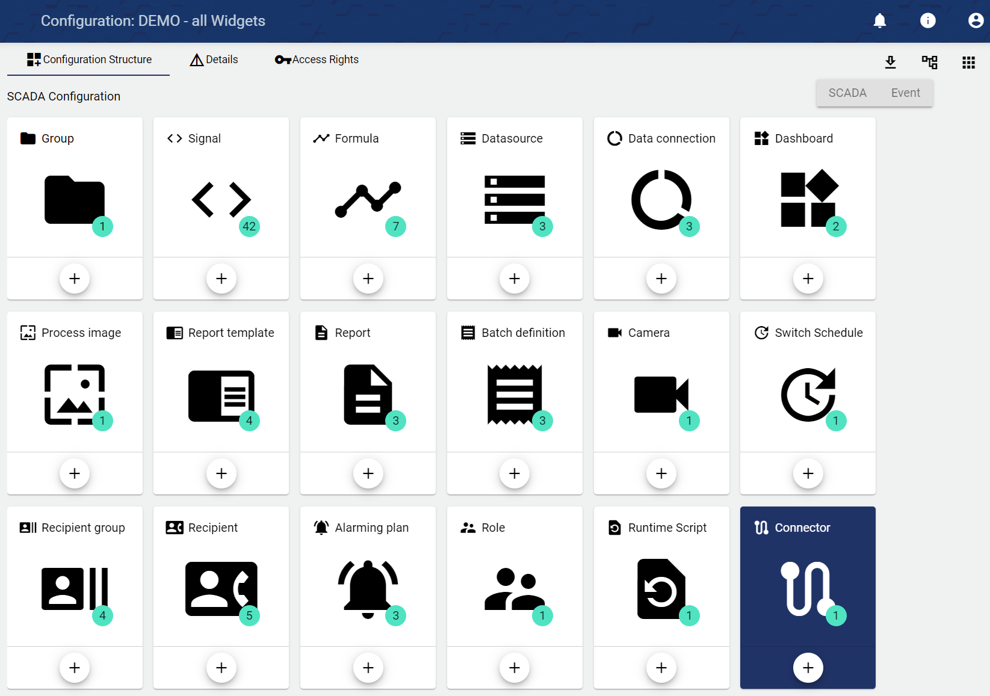This screenshot has height=696, width=990.
Task: Toggle the SCADA configuration view
Action: click(x=847, y=93)
